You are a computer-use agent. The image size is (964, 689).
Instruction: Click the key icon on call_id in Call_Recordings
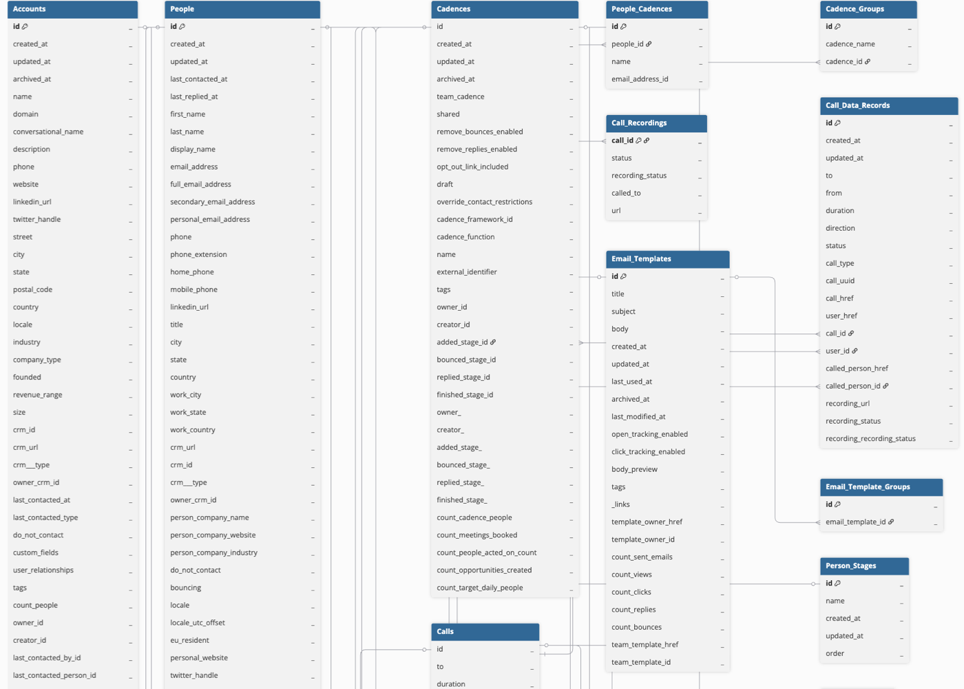640,140
